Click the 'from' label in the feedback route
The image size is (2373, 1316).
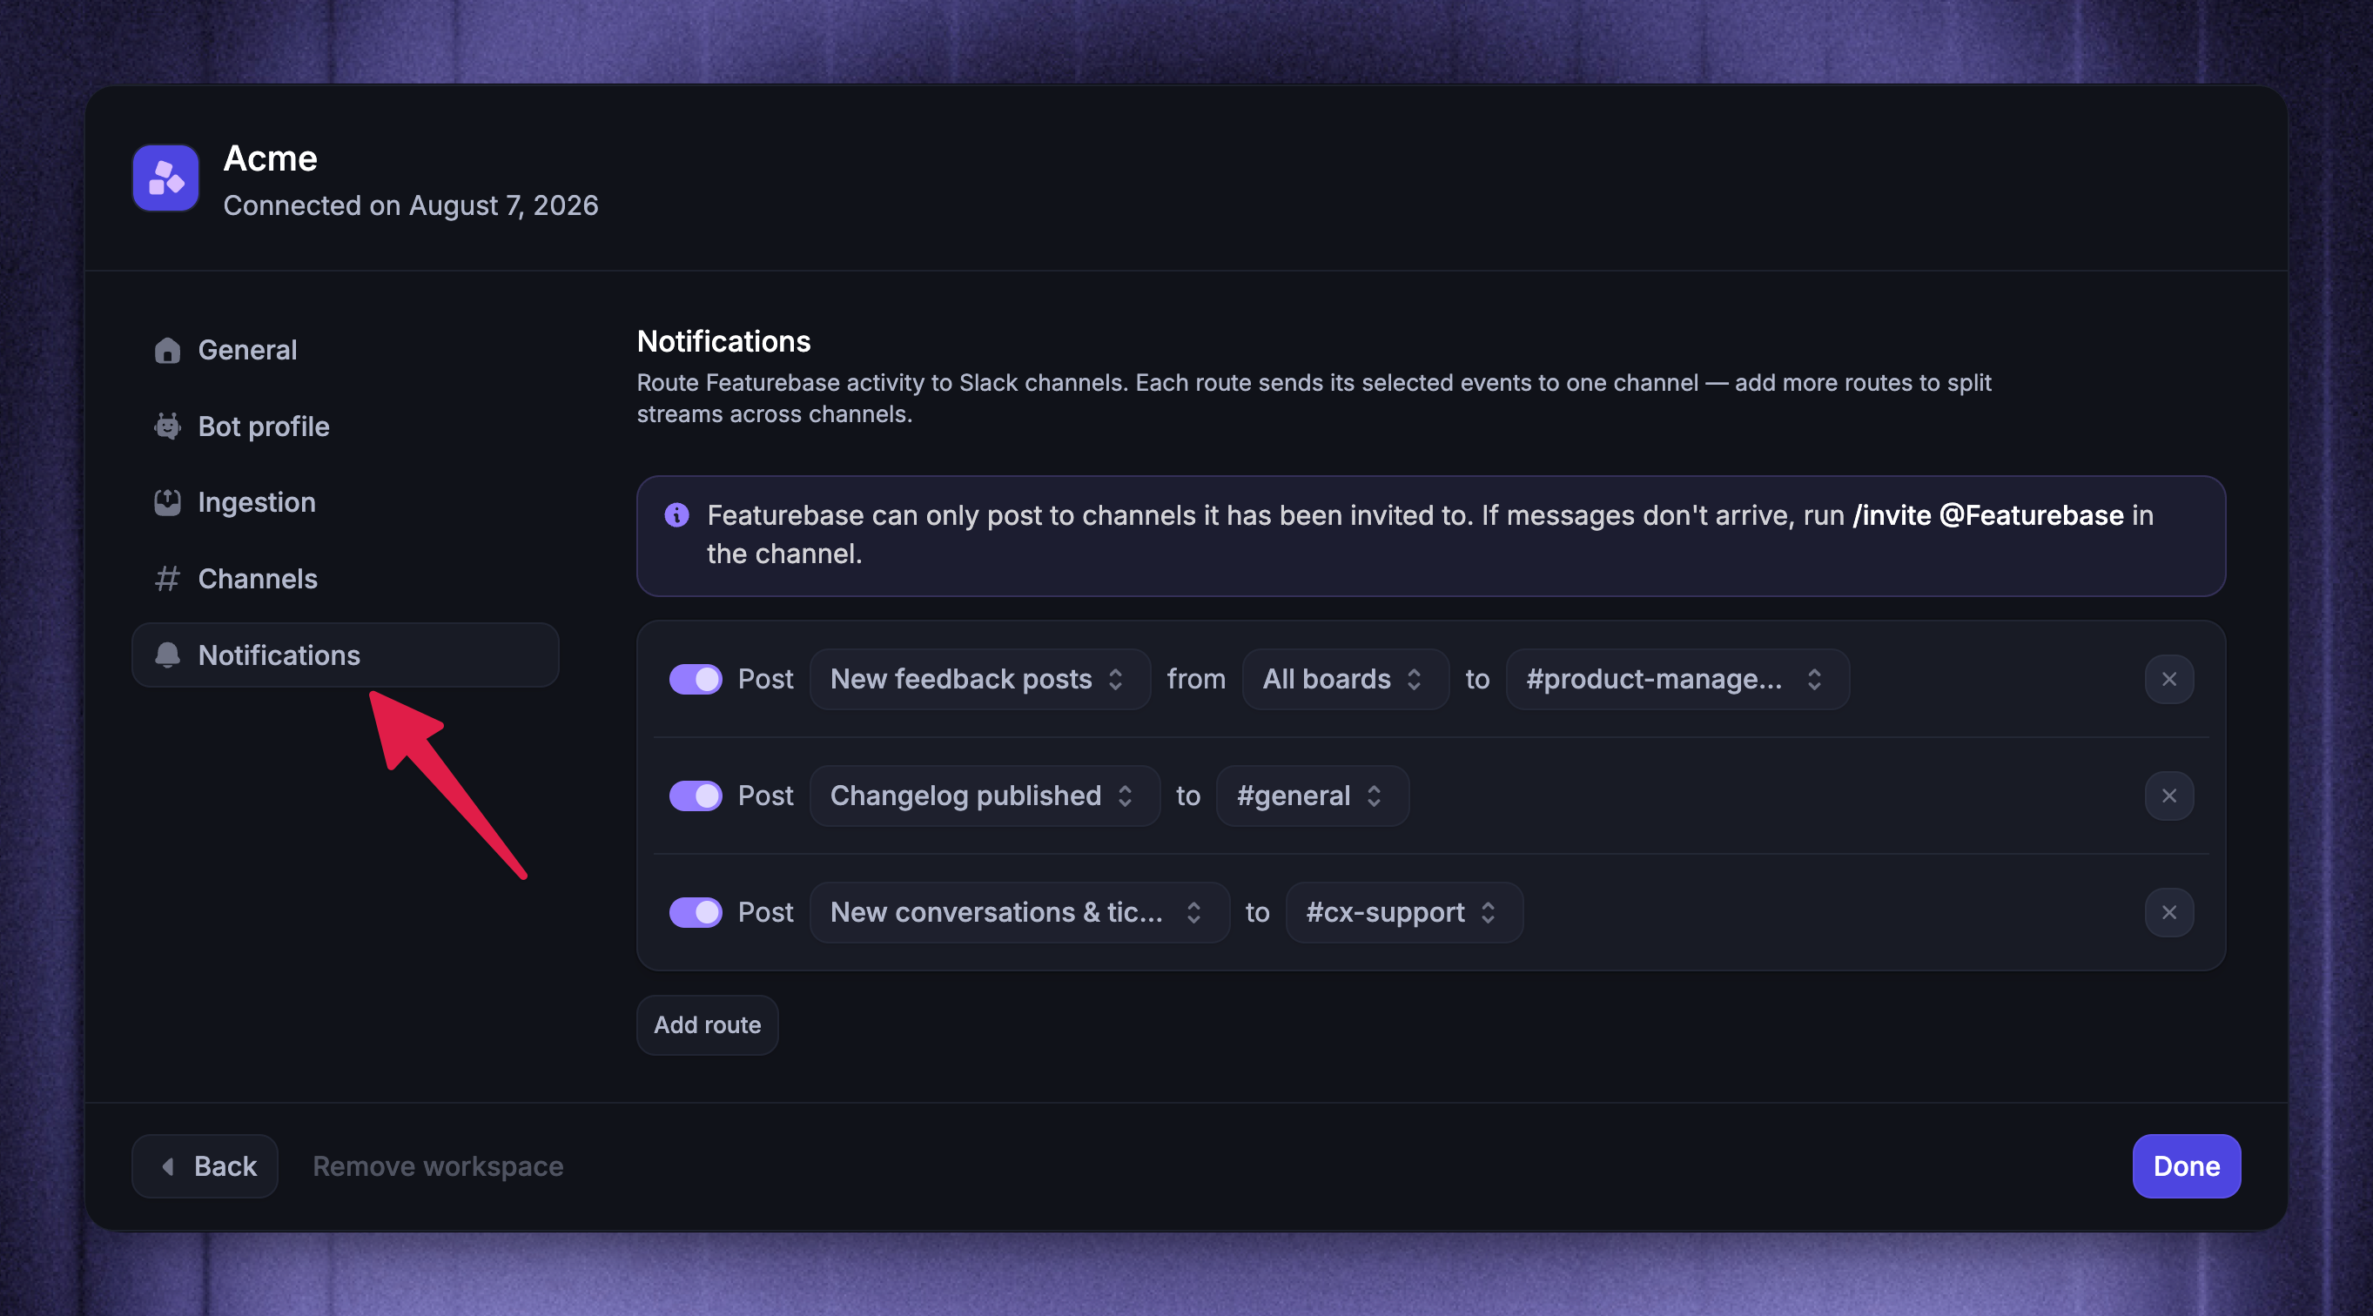click(1196, 679)
